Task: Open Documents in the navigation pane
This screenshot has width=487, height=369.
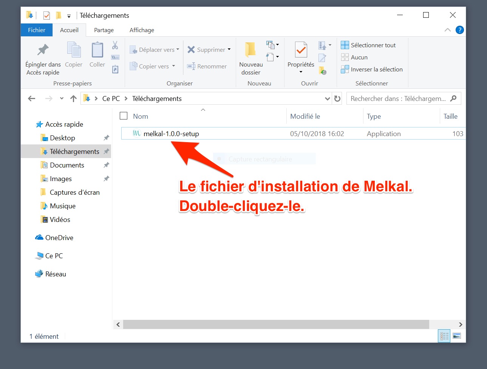Action: coord(67,165)
